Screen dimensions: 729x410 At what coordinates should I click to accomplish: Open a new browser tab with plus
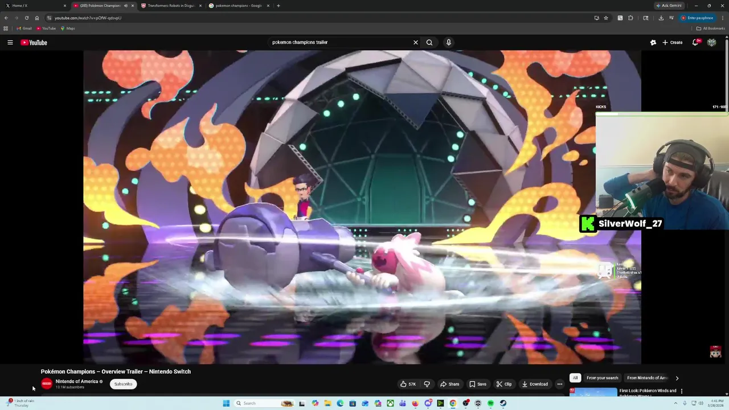[x=278, y=6]
